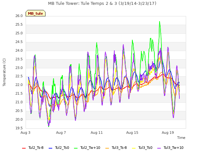
Task: Click the 25.5 y-axis tick label
Action: point(19,24)
